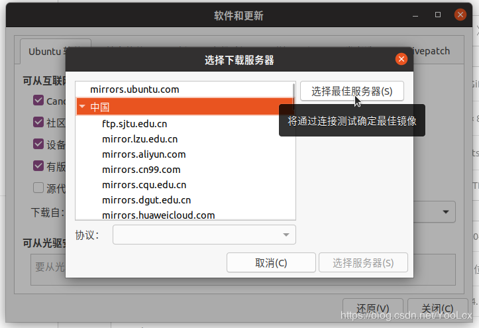Collapse the 中国 tree node triangle
This screenshot has width=479, height=328.
click(x=82, y=107)
